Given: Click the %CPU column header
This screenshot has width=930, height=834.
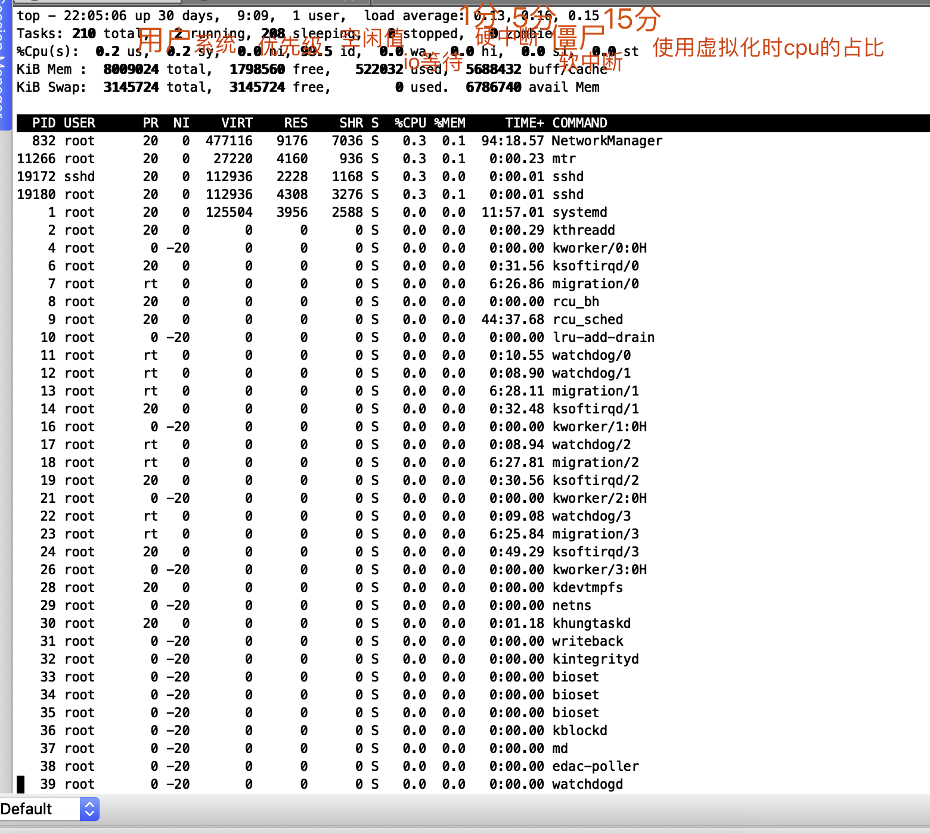Looking at the screenshot, I should 410,123.
